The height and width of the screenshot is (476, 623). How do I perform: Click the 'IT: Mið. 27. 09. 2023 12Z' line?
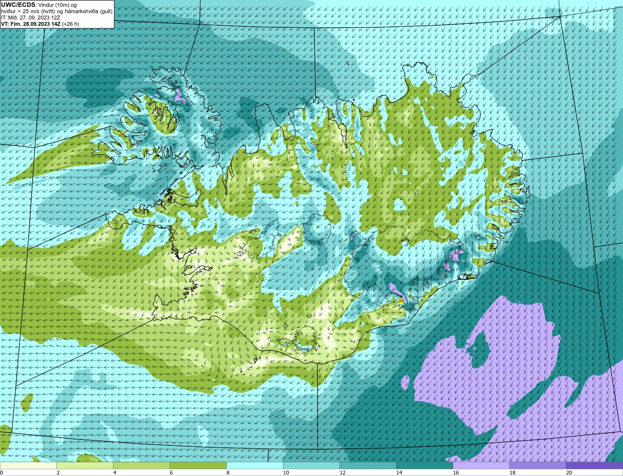point(31,18)
